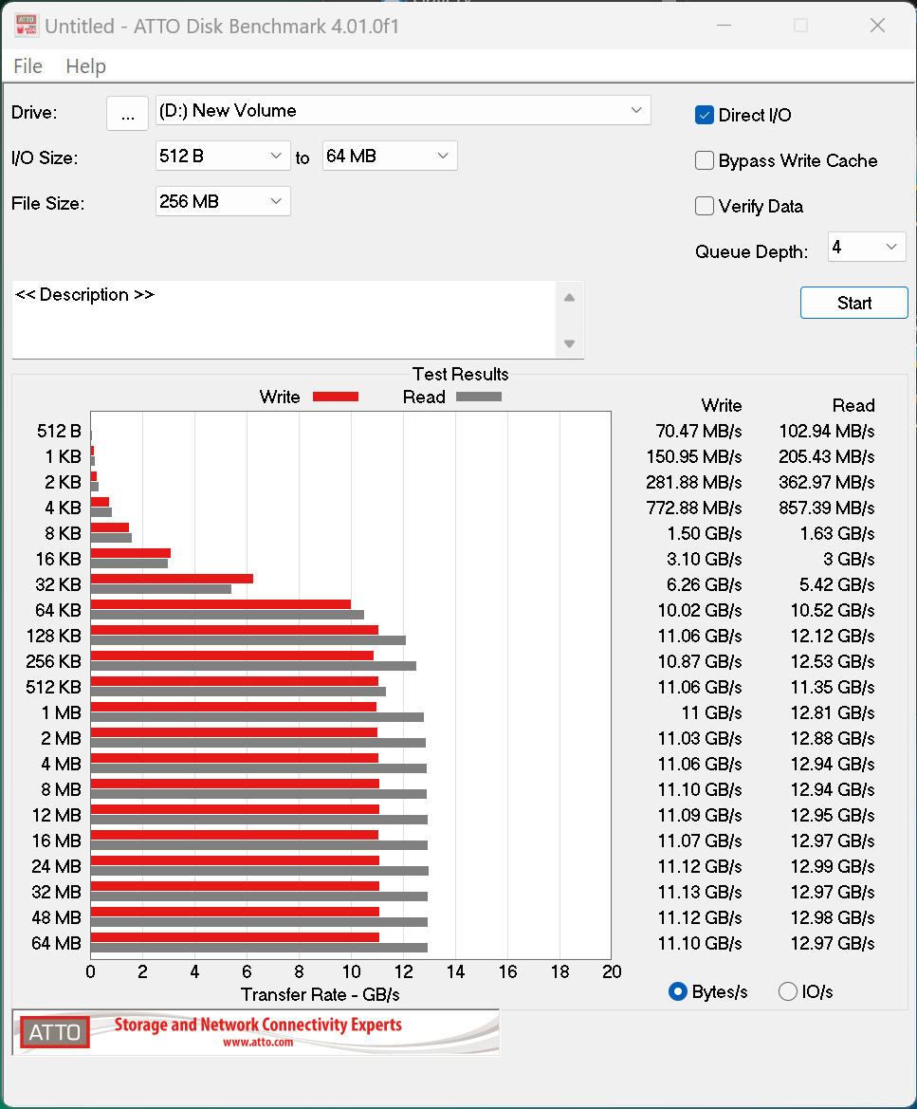Viewport: 917px width, 1109px height.
Task: Expand the 512 B minimum I/O size dropdown
Action: click(223, 156)
